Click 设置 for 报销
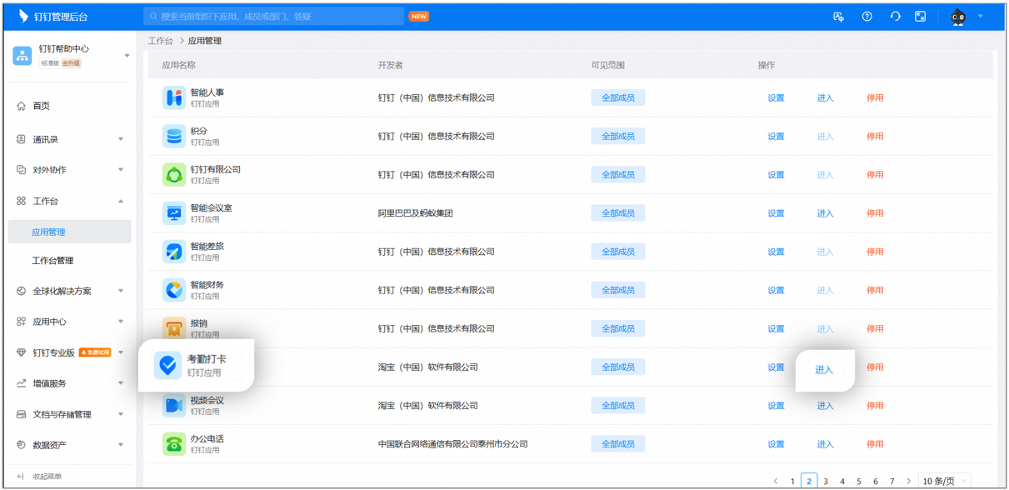This screenshot has width=1009, height=490. 776,328
